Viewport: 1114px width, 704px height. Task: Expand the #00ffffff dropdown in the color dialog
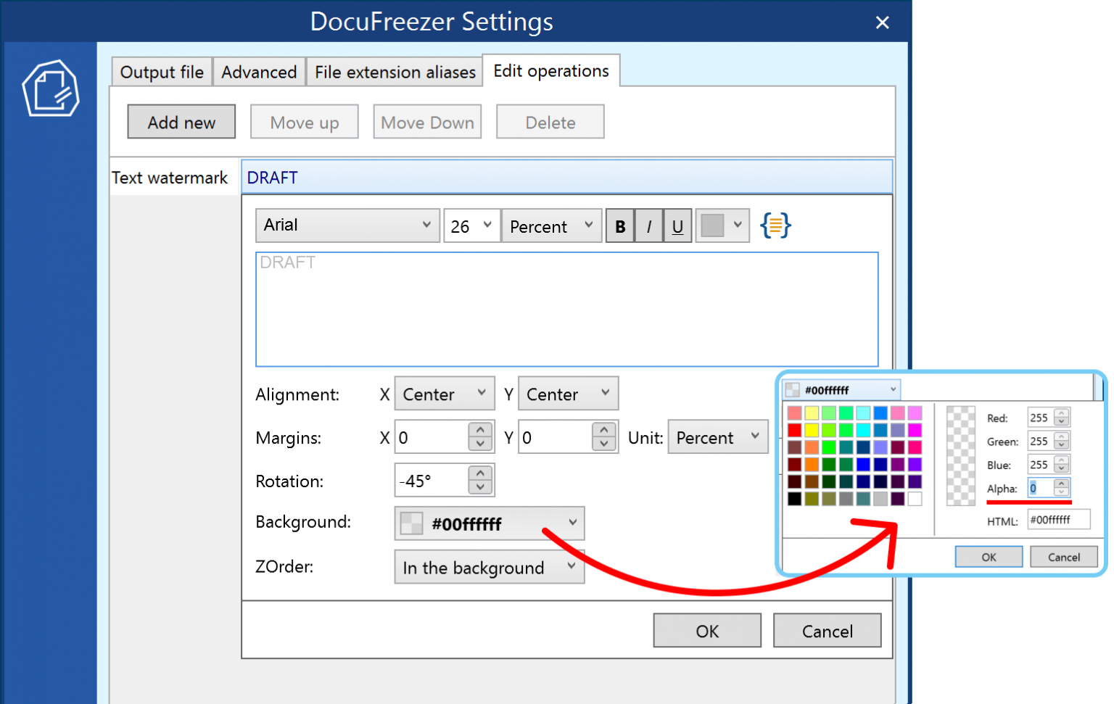pyautogui.click(x=892, y=389)
